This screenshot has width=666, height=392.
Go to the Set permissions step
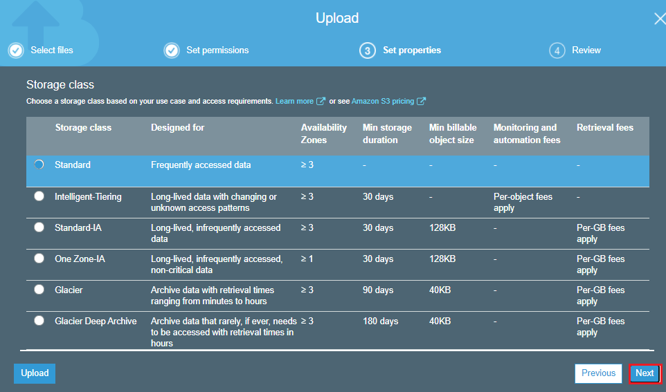coord(217,50)
